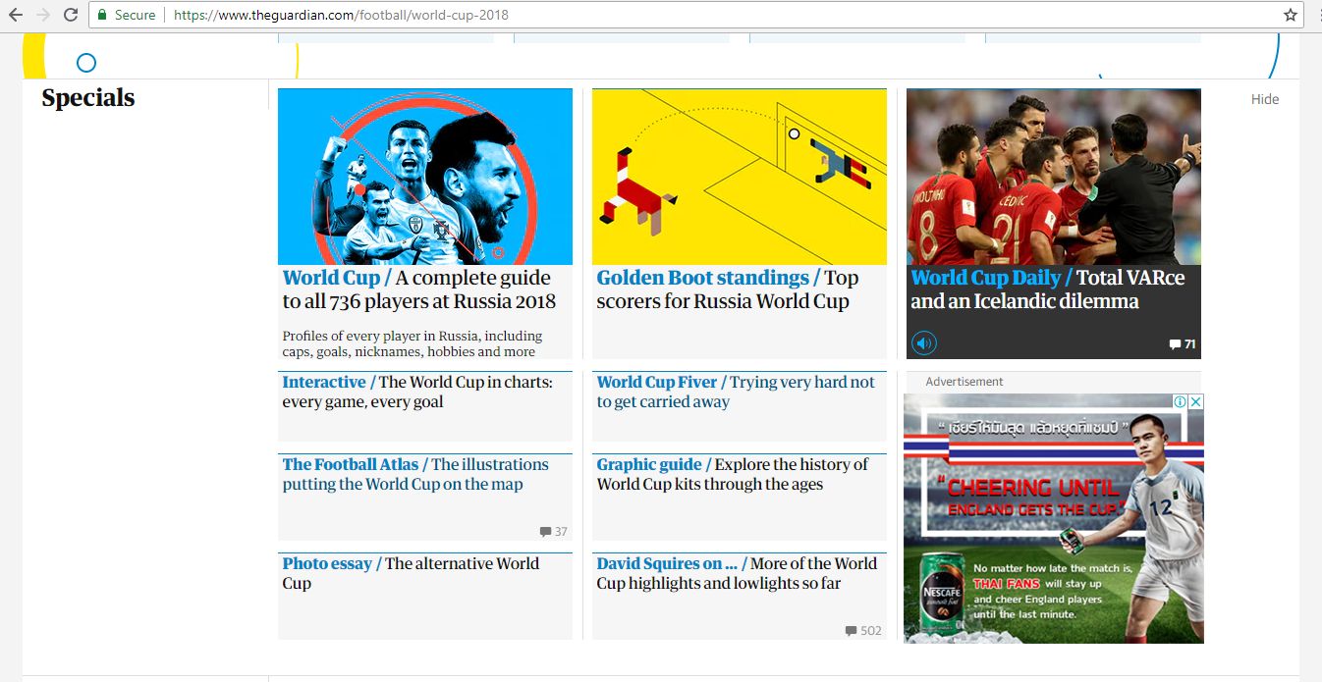Open the World Cup Fiver article
1322x682 pixels.
click(x=735, y=392)
